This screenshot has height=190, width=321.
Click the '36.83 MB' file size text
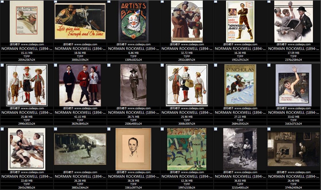point(240,181)
